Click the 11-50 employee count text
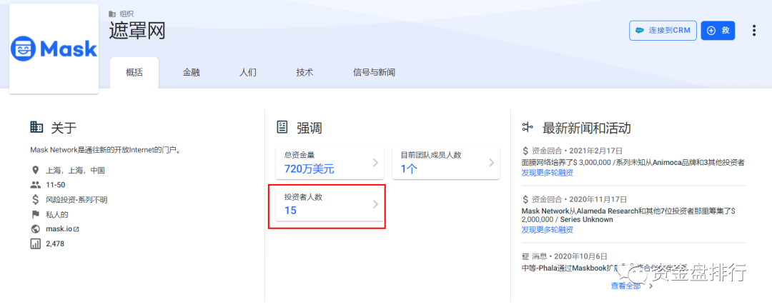The width and height of the screenshot is (772, 307). pyautogui.click(x=56, y=185)
